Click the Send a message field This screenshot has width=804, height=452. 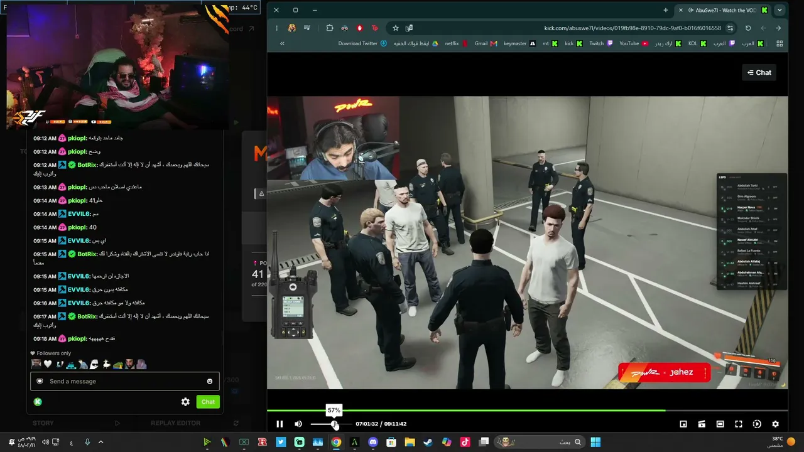126,381
